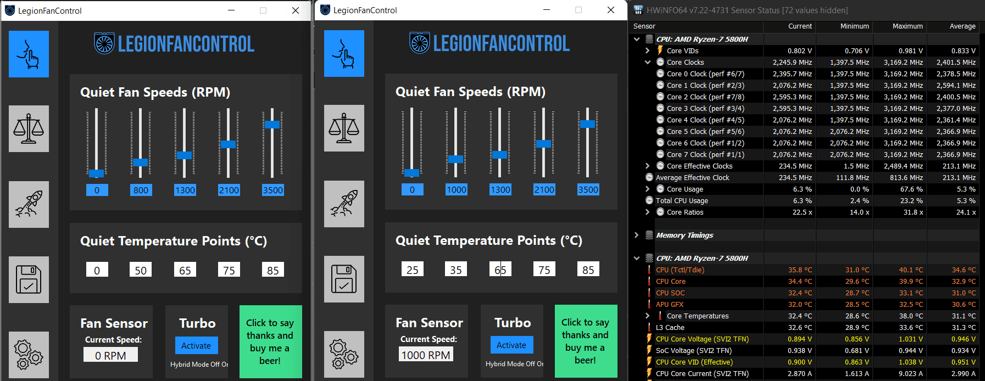Click buy me a beer in left window
Image resolution: width=985 pixels, height=381 pixels.
(270, 341)
